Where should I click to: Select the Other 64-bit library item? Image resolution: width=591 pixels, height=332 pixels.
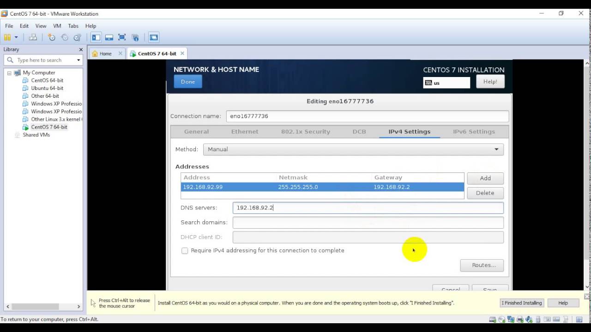[x=45, y=96]
